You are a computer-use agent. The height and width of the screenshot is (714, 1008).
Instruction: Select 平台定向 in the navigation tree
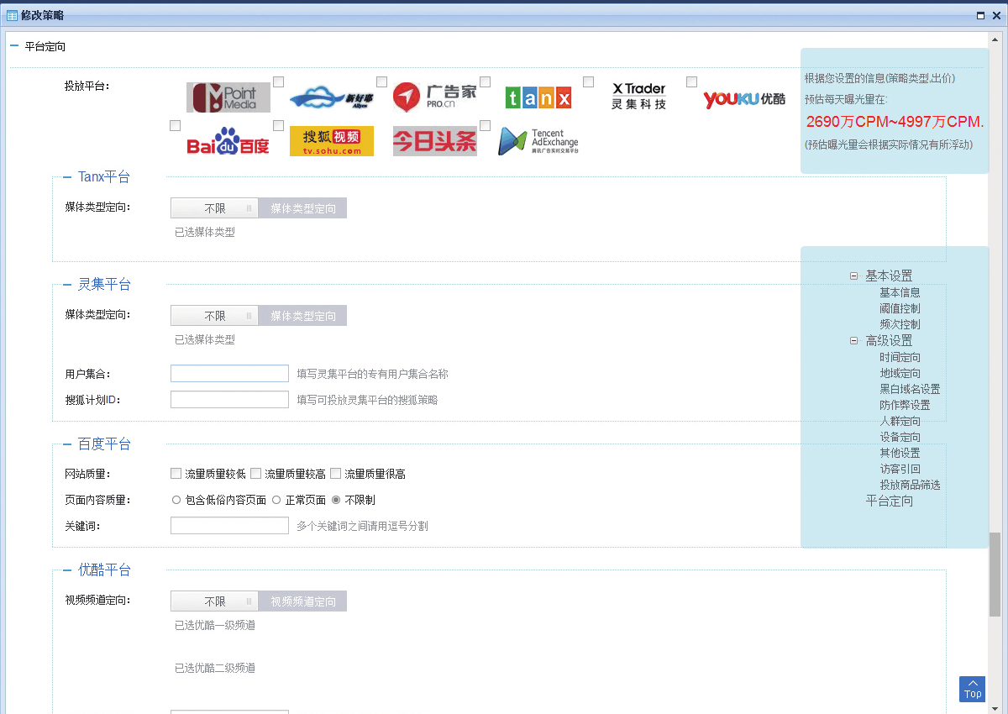[890, 501]
